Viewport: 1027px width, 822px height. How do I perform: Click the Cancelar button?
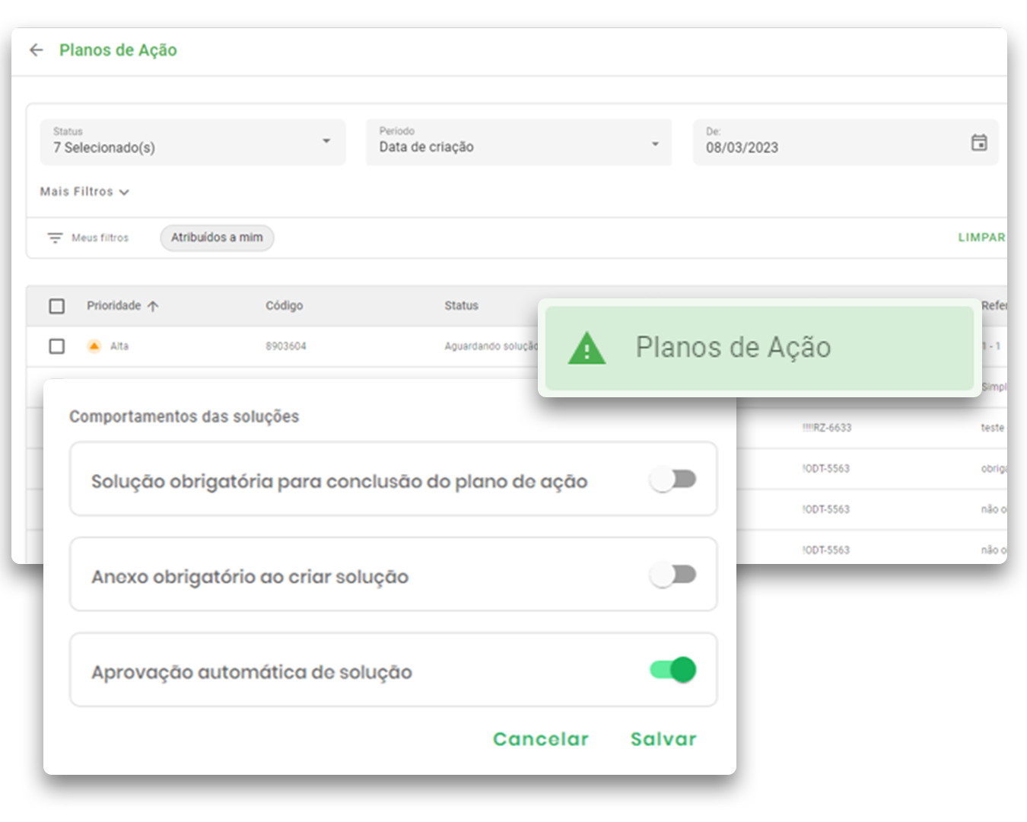pos(541,738)
